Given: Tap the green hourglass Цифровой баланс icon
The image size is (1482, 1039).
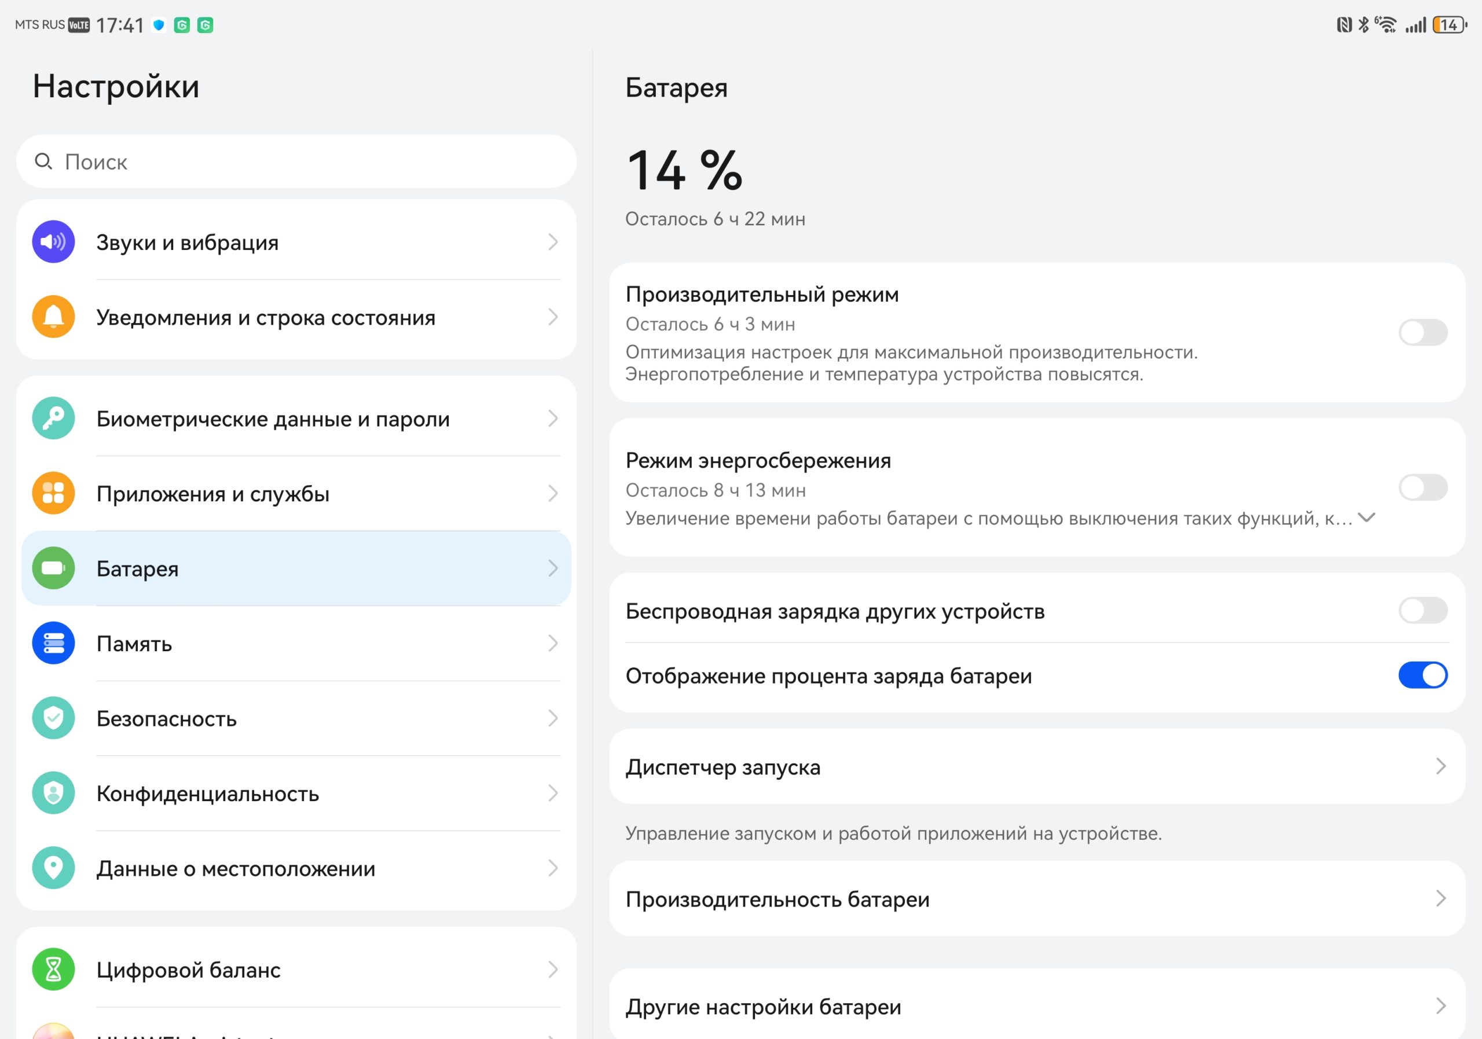Looking at the screenshot, I should (54, 970).
